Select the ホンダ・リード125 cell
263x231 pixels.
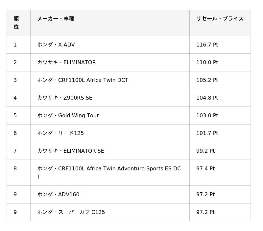[x=60, y=133]
